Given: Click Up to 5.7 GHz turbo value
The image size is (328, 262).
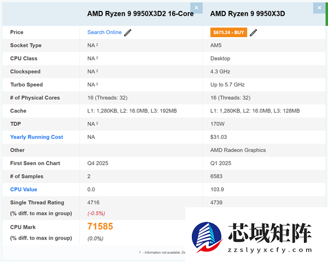Looking at the screenshot, I should 227,85.
